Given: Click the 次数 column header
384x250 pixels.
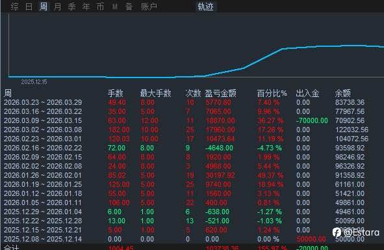Looking at the screenshot, I should click(x=193, y=93).
